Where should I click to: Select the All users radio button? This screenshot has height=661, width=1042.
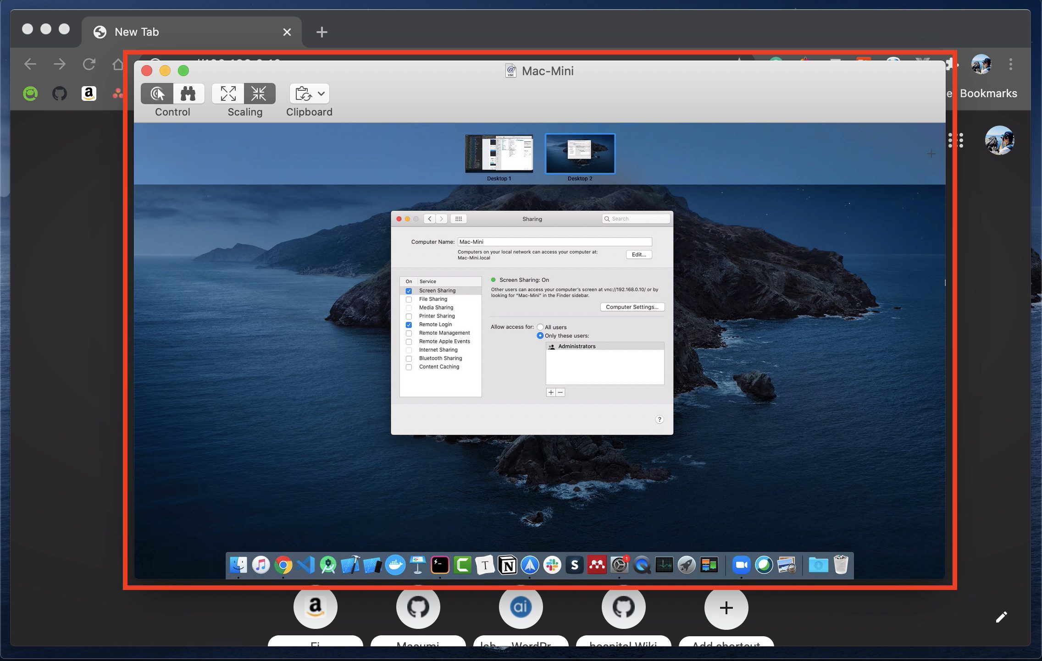pyautogui.click(x=540, y=327)
